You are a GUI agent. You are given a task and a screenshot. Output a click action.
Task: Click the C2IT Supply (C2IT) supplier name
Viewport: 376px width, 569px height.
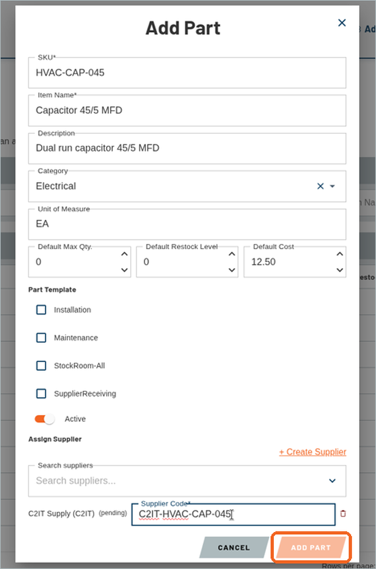[x=61, y=514]
